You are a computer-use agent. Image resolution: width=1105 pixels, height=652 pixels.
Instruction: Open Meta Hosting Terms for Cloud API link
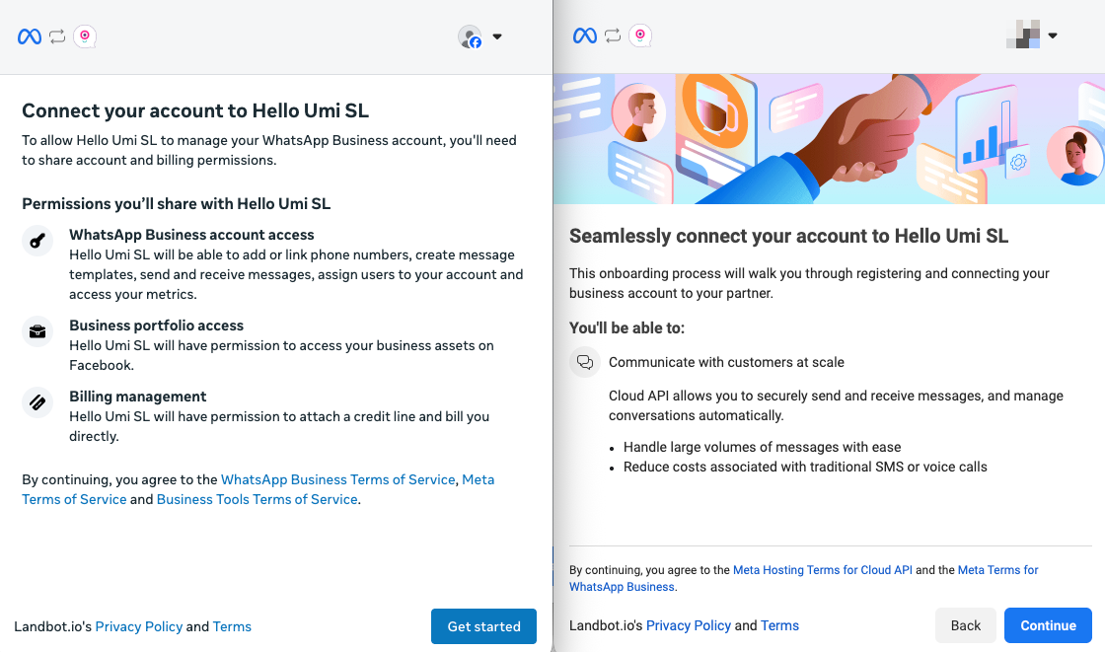[x=823, y=570]
